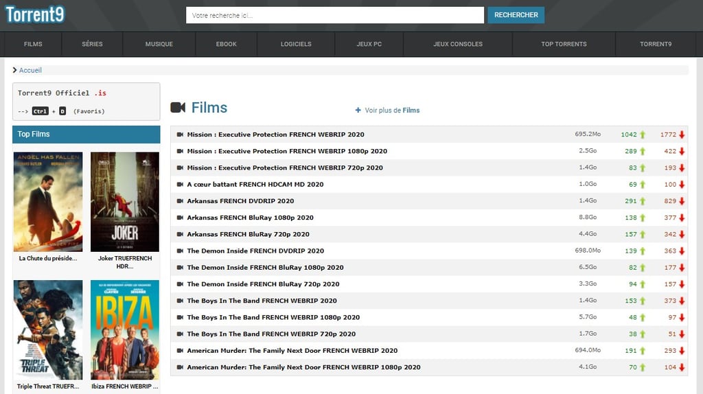Open Mission : Executive Protection FRENCH WEBRIP 1080p 2020
This screenshot has width=703, height=394.
[287, 151]
